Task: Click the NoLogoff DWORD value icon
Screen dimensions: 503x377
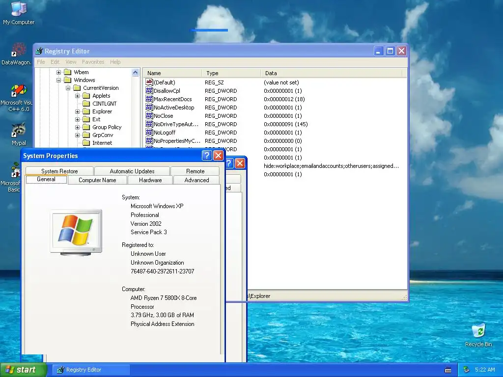Action: tap(149, 132)
